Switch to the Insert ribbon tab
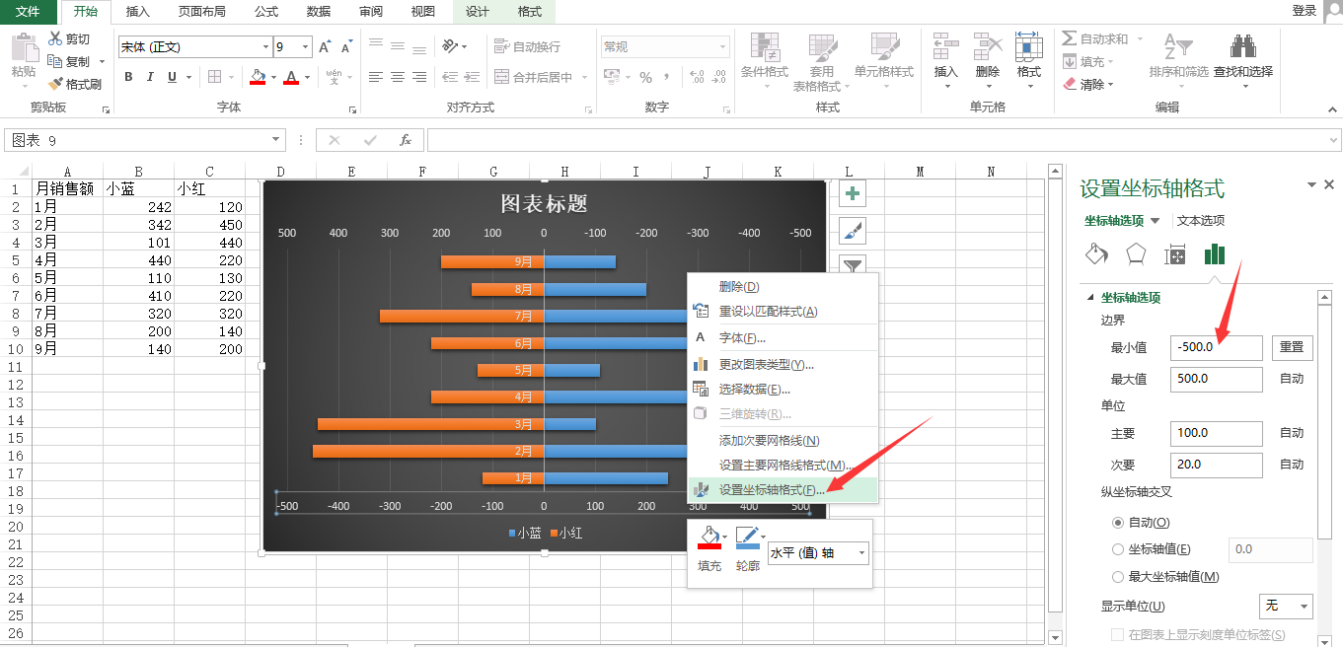This screenshot has height=647, width=1343. [x=138, y=12]
